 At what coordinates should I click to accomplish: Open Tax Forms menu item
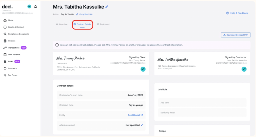click(12, 75)
